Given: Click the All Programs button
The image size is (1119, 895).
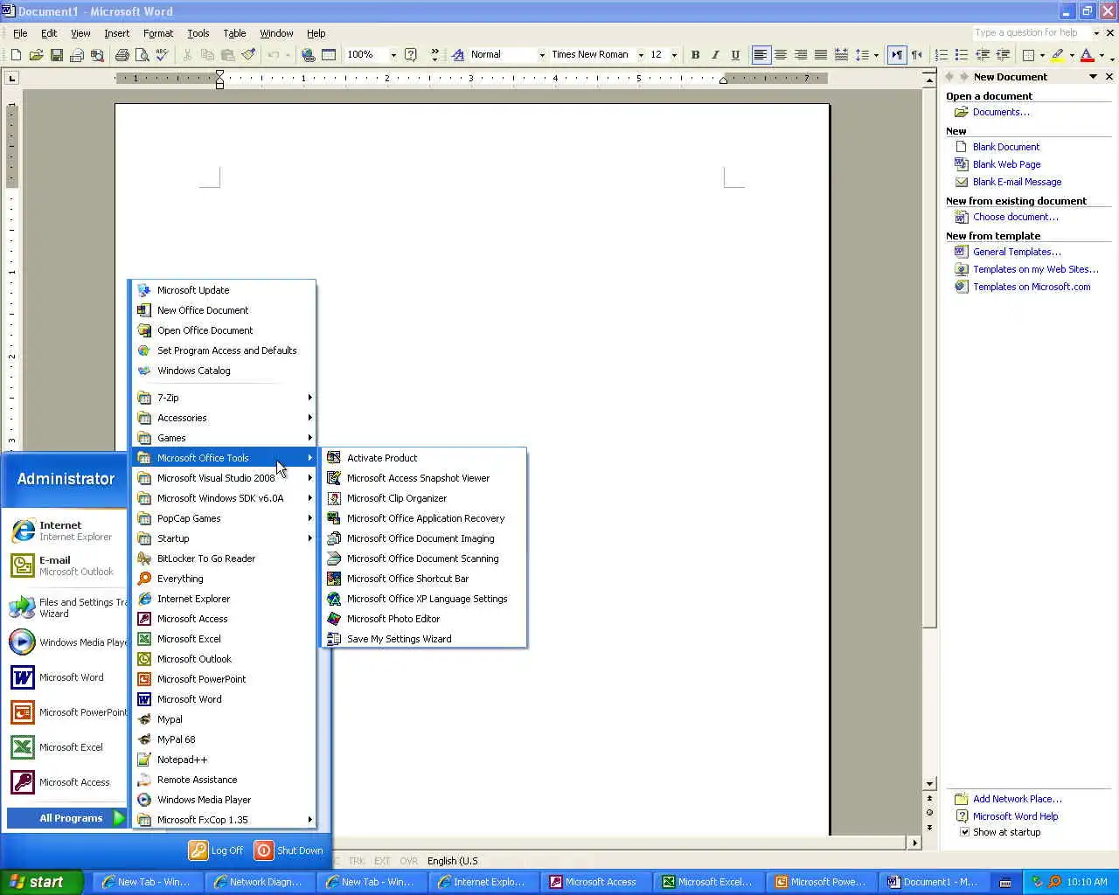Looking at the screenshot, I should (x=67, y=818).
